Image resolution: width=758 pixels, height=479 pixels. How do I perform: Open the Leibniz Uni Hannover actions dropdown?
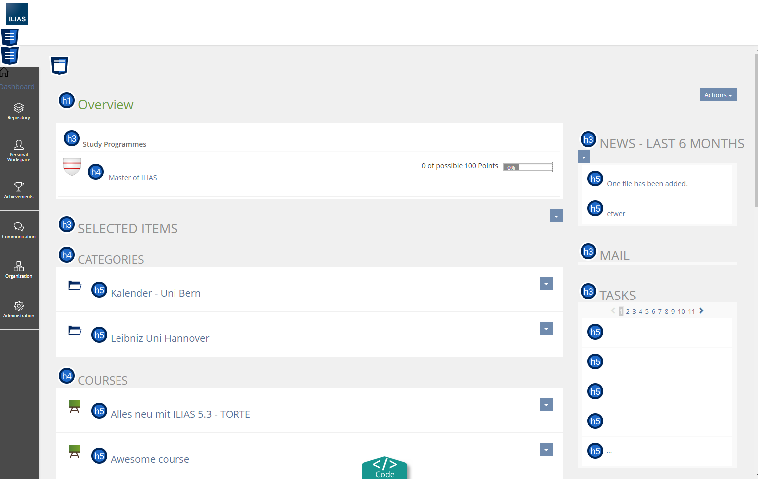point(546,329)
